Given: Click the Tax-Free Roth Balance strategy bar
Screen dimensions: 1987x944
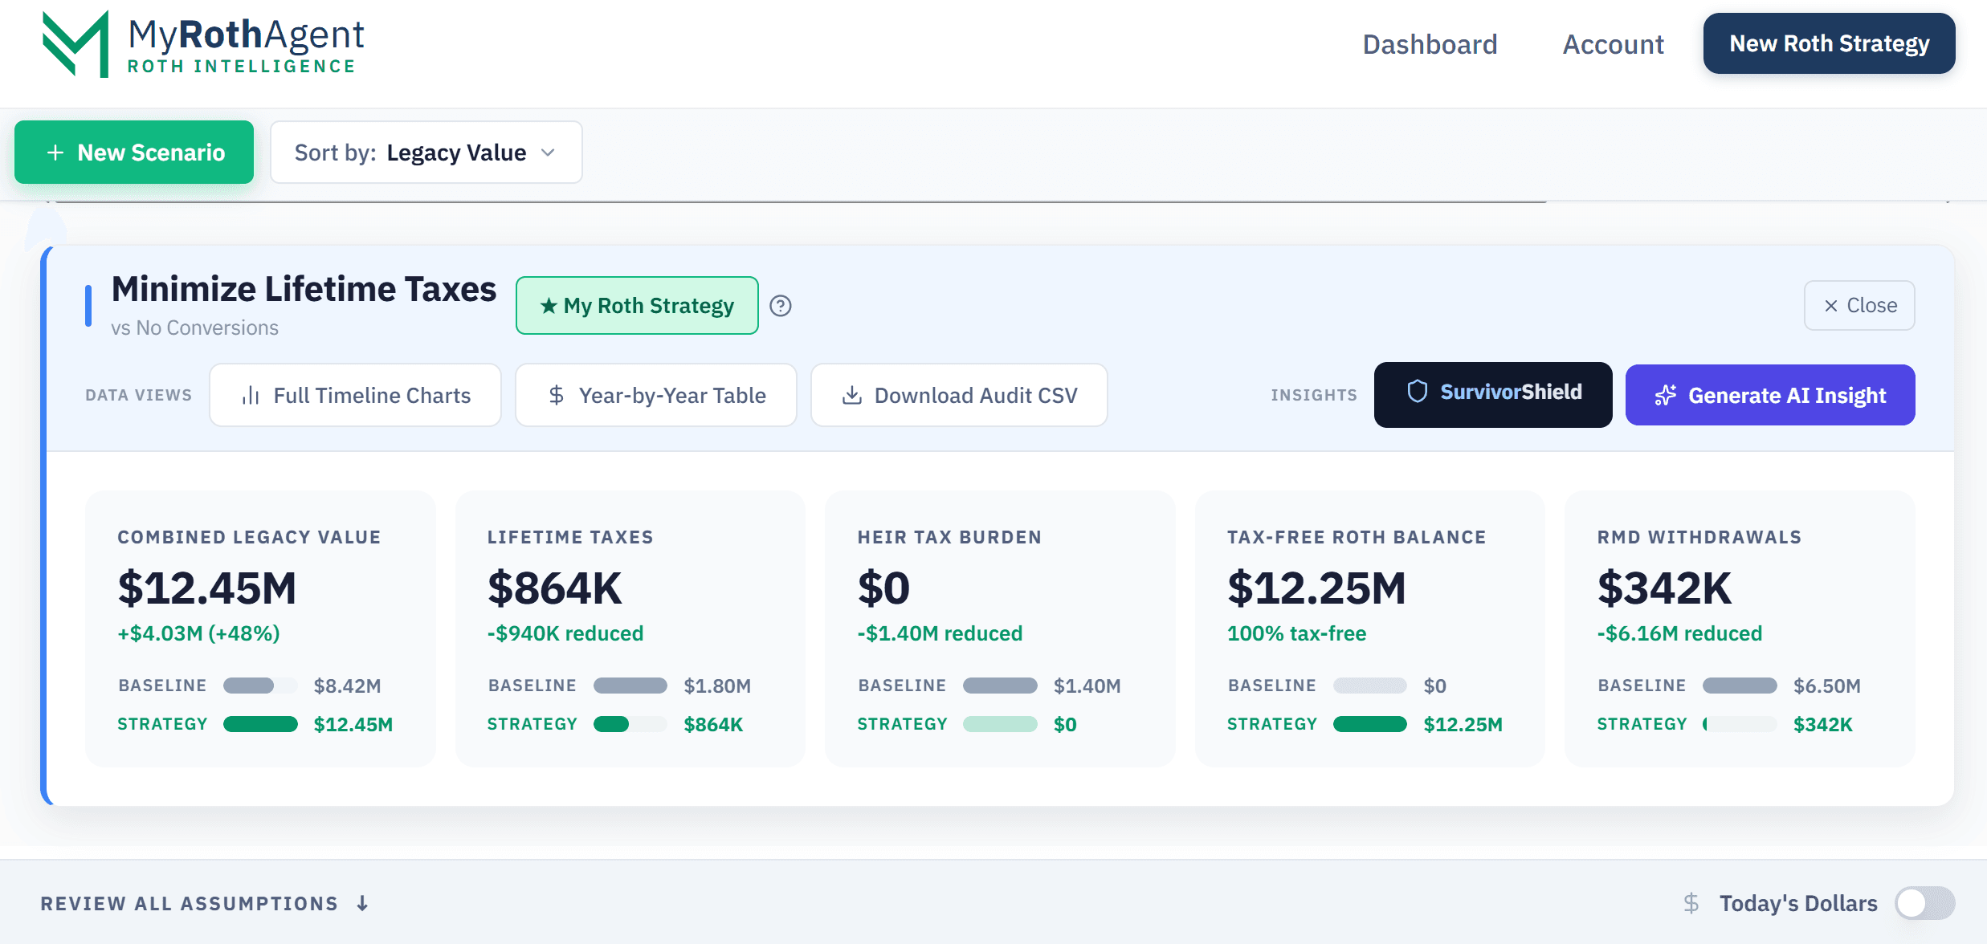Looking at the screenshot, I should tap(1370, 724).
